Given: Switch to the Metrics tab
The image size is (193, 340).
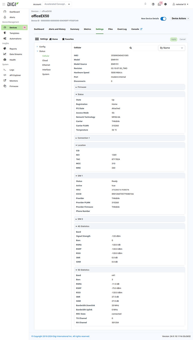Looking at the screenshot, I should pyautogui.click(x=87, y=29).
